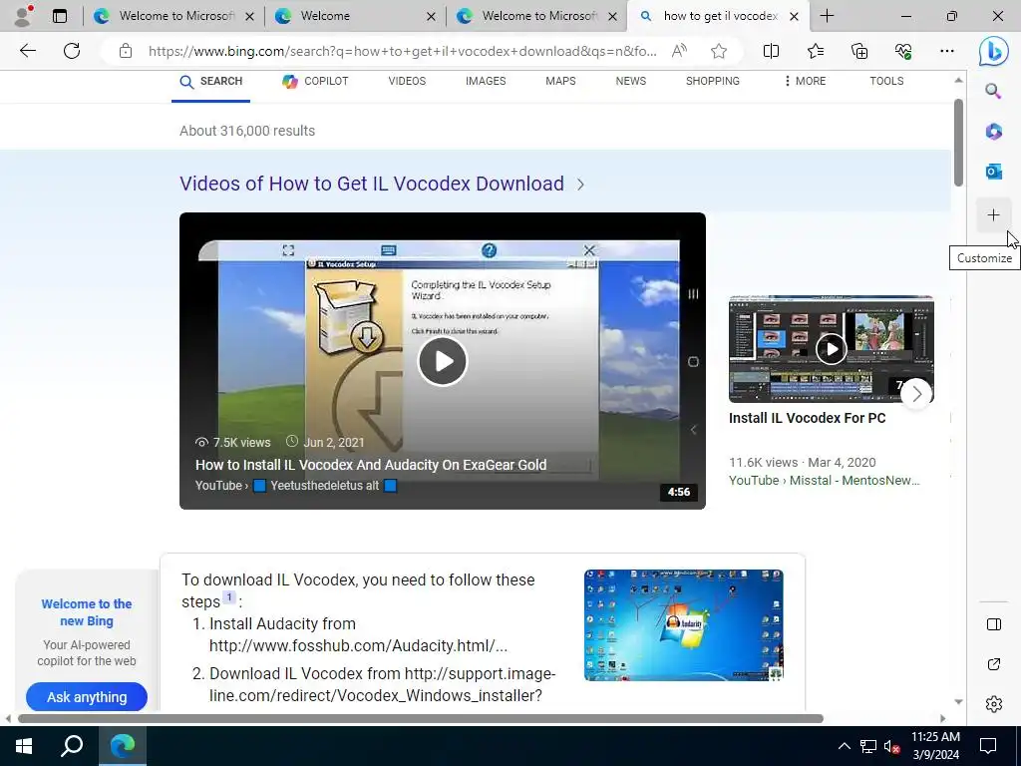Open tab actions menu icon
This screenshot has height=766, width=1021.
point(59,16)
